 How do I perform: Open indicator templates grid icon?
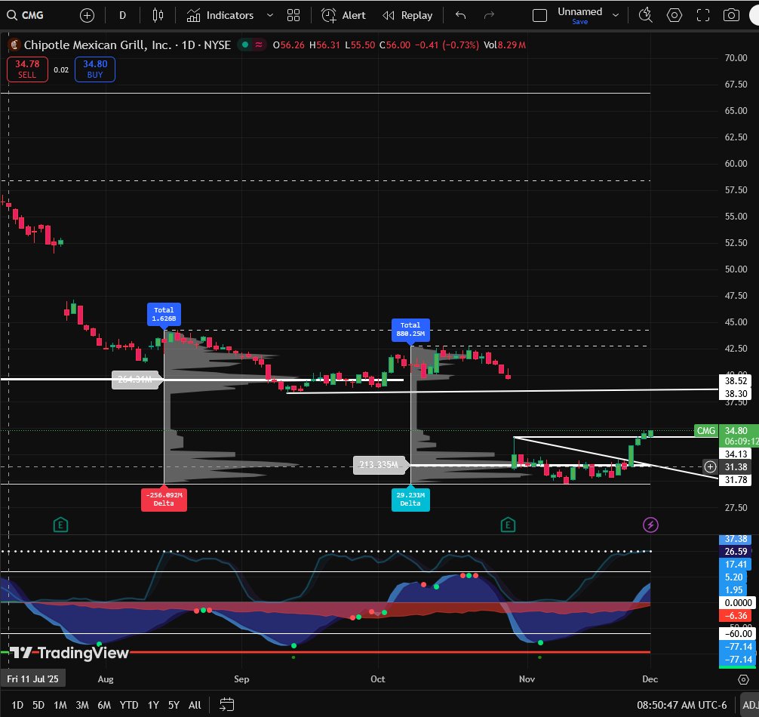293,16
